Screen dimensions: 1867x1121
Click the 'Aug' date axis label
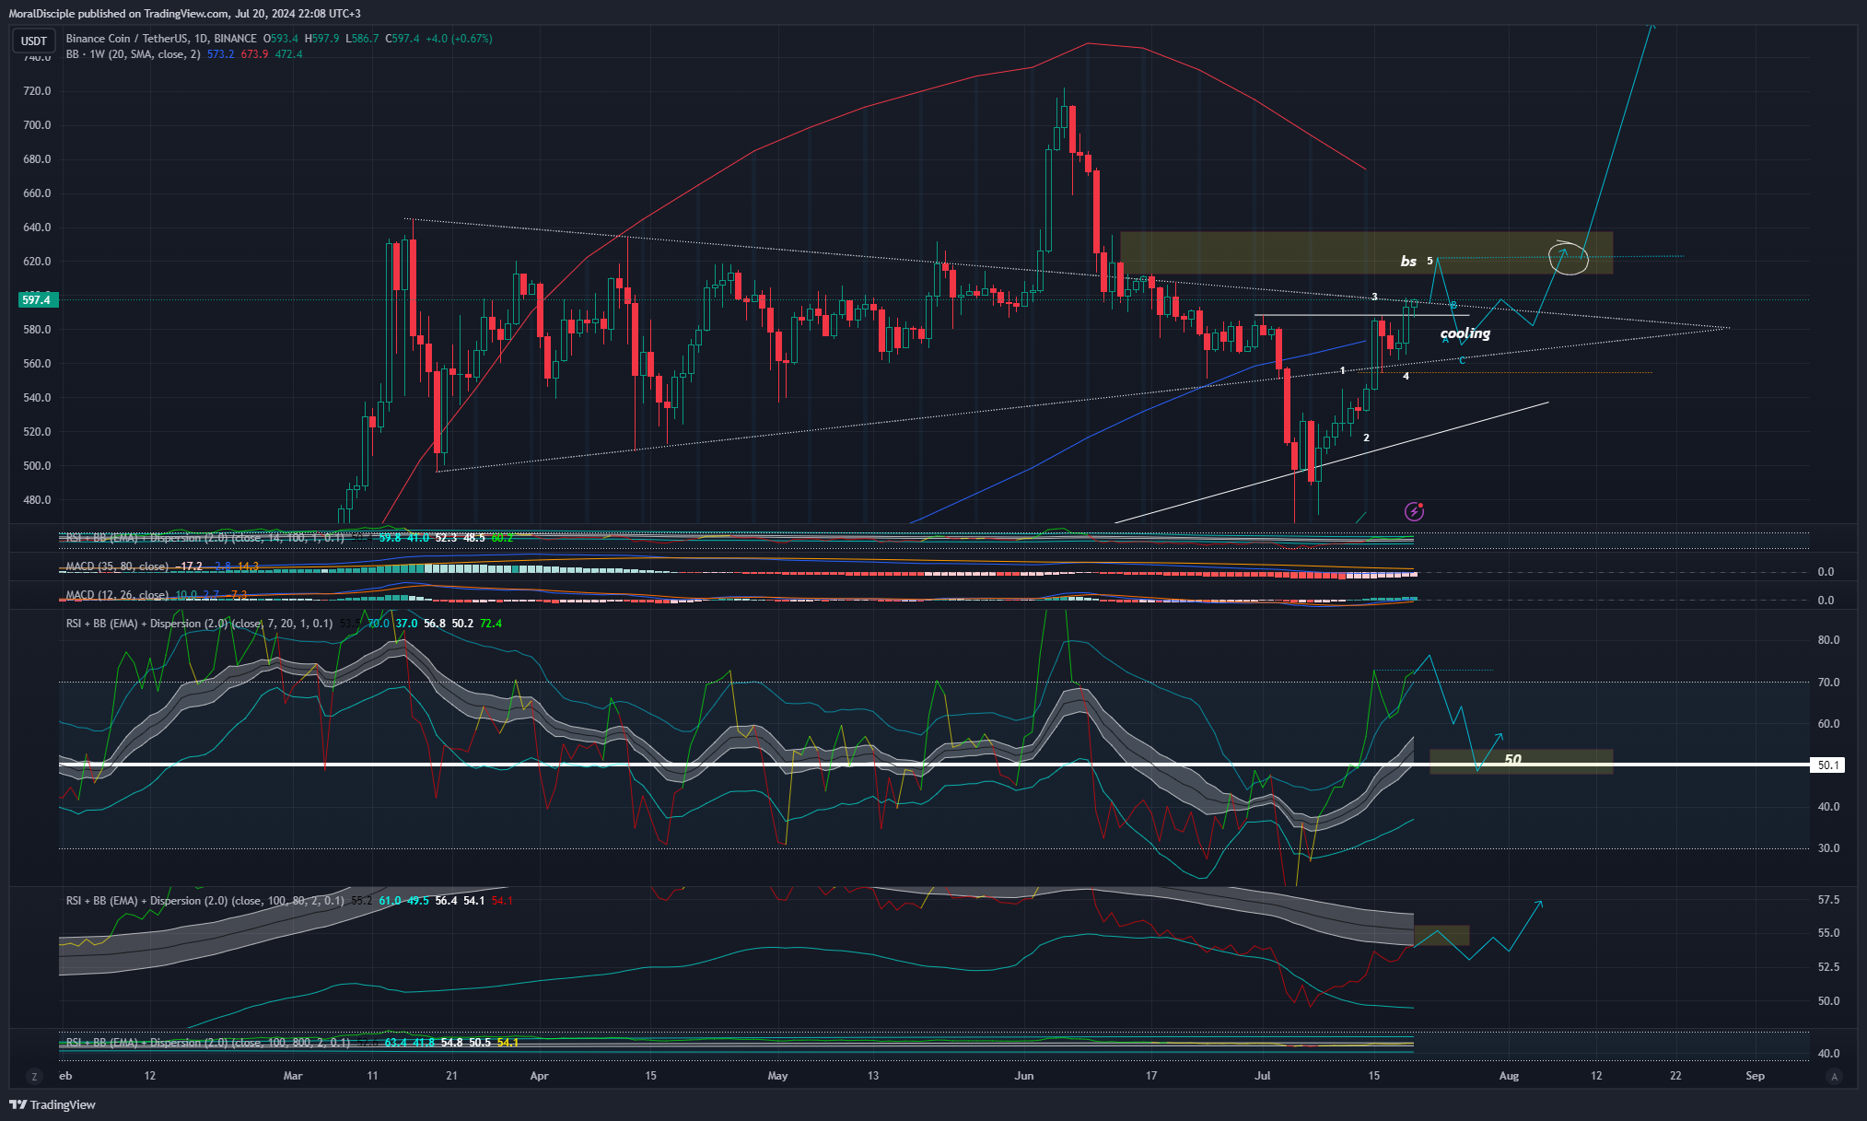pos(1509,1076)
